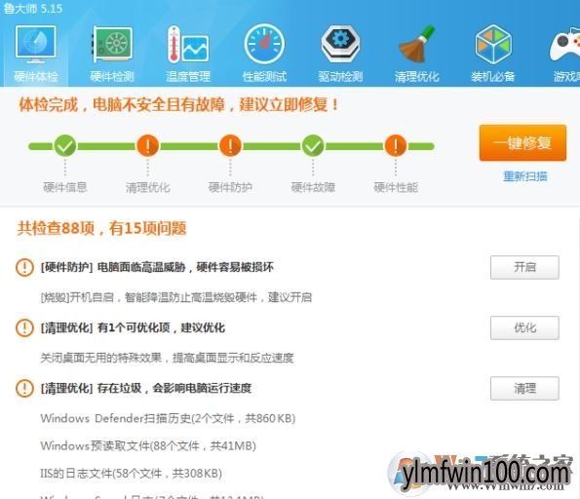The height and width of the screenshot is (499, 580).
Task: Open 温度管理 thermometer icon
Action: pyautogui.click(x=188, y=44)
